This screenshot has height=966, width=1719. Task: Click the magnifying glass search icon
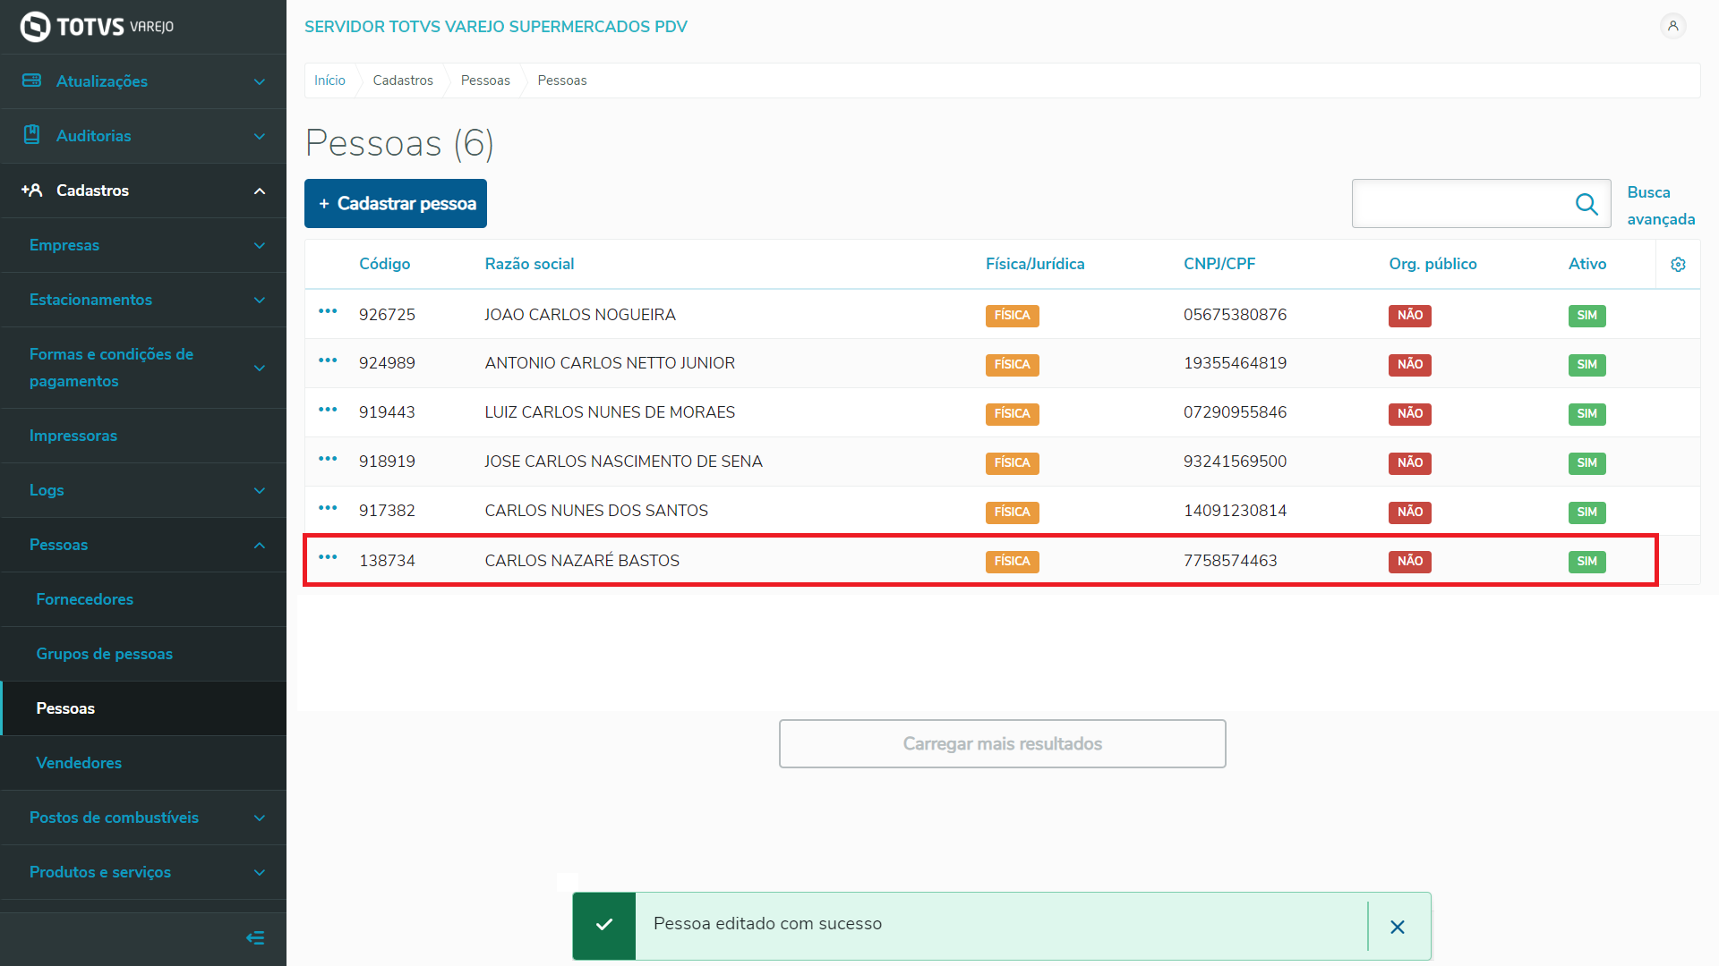[x=1586, y=204]
